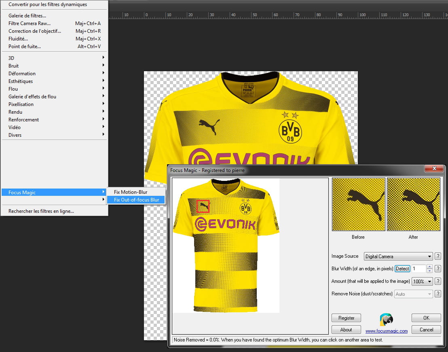The height and width of the screenshot is (352, 448).
Task: Expand Galerie d'effets de flou submenu
Action: click(54, 97)
